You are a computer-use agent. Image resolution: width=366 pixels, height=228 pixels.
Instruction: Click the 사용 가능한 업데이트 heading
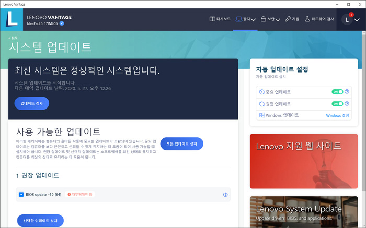pos(59,132)
